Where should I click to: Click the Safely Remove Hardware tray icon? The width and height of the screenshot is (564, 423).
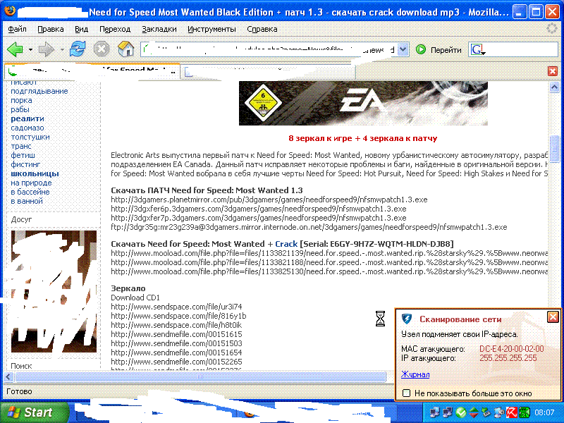(x=486, y=412)
